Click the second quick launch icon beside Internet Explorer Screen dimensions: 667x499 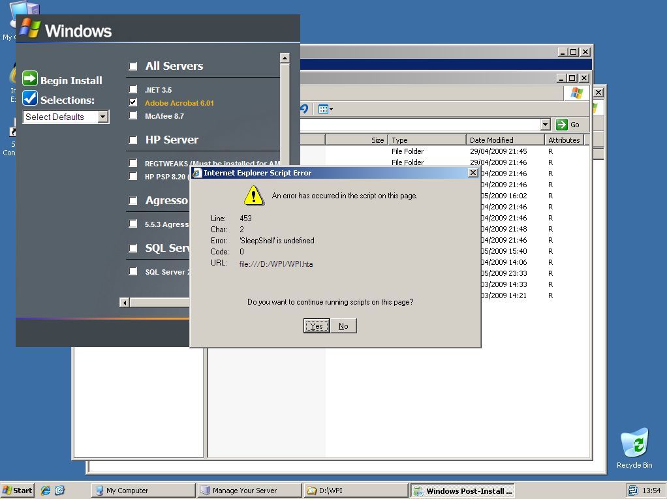59,491
